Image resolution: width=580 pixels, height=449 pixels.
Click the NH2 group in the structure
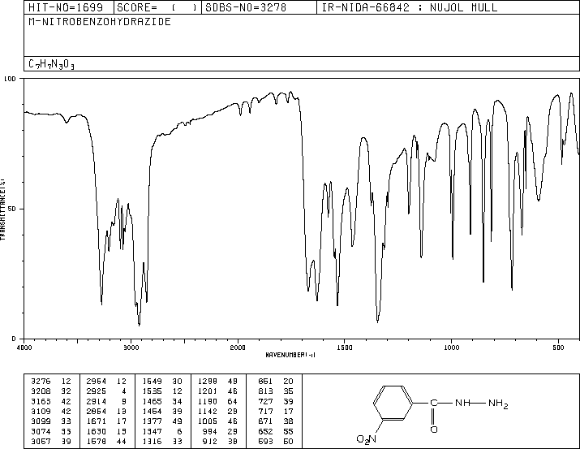498,403
